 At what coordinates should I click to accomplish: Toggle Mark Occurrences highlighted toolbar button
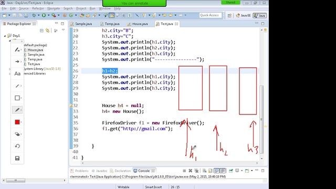pos(112,15)
